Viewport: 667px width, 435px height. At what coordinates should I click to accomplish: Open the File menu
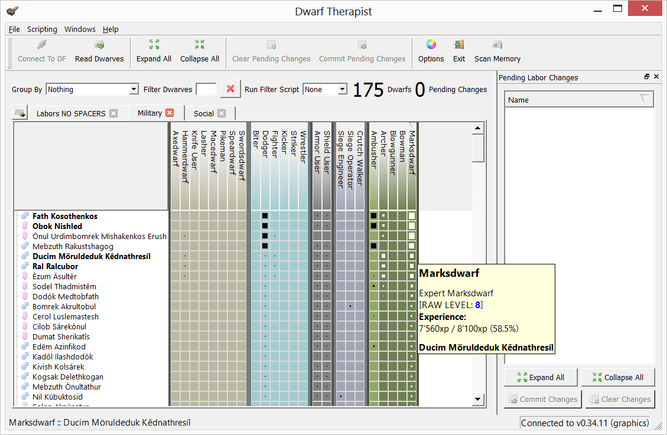(x=14, y=29)
